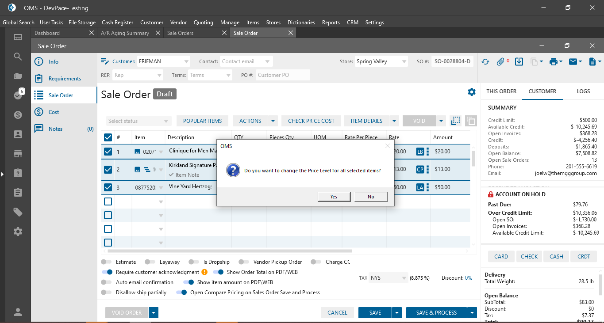Open the LOGS tab
This screenshot has width=604, height=323.
tap(584, 91)
